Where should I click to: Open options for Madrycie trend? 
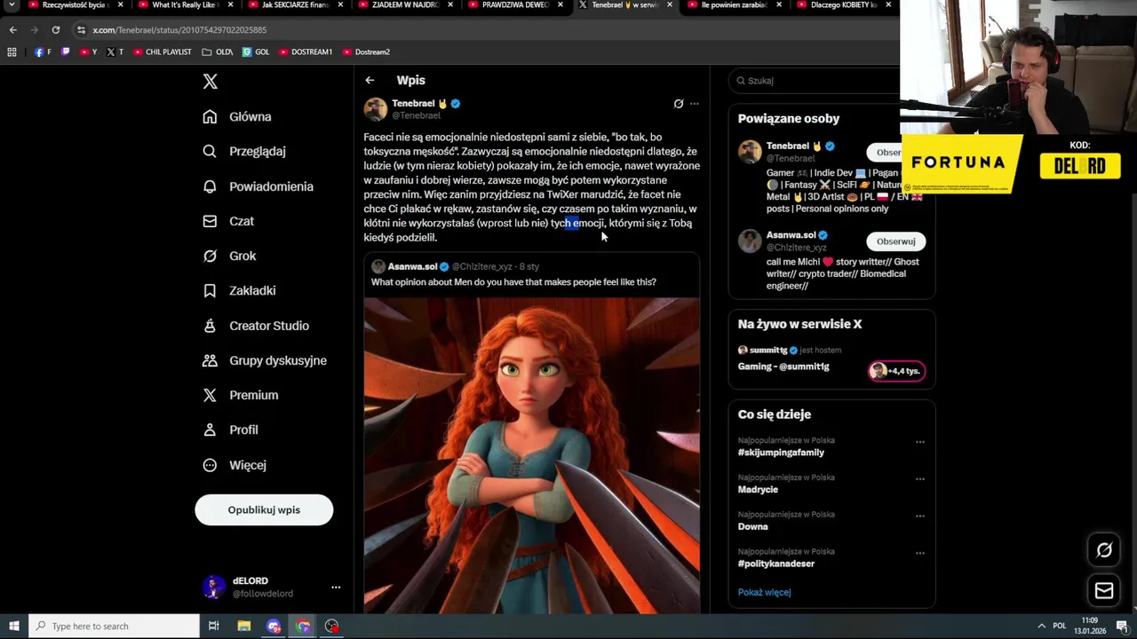coord(920,479)
